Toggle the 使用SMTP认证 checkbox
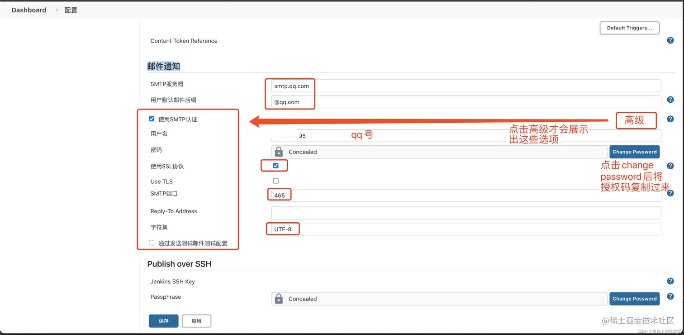Screen dimensions: 684x335 (x=152, y=119)
